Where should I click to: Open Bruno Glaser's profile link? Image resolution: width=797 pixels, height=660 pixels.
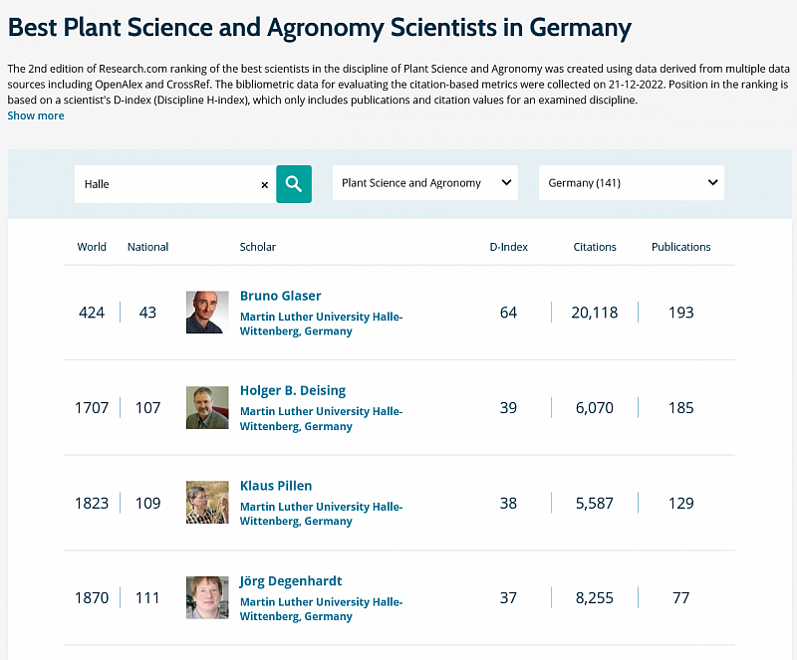point(281,296)
